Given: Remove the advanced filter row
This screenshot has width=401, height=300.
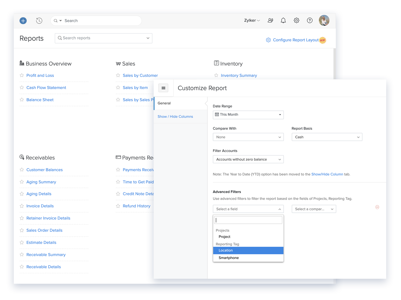Looking at the screenshot, I should tap(377, 207).
